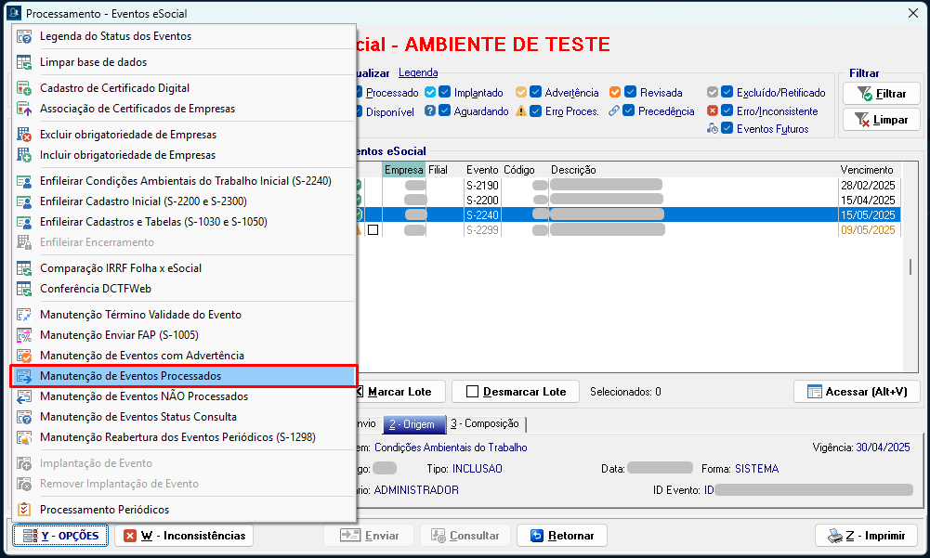Screen dimensions: 930x558
Task: Click the Retornar button
Action: 562,536
